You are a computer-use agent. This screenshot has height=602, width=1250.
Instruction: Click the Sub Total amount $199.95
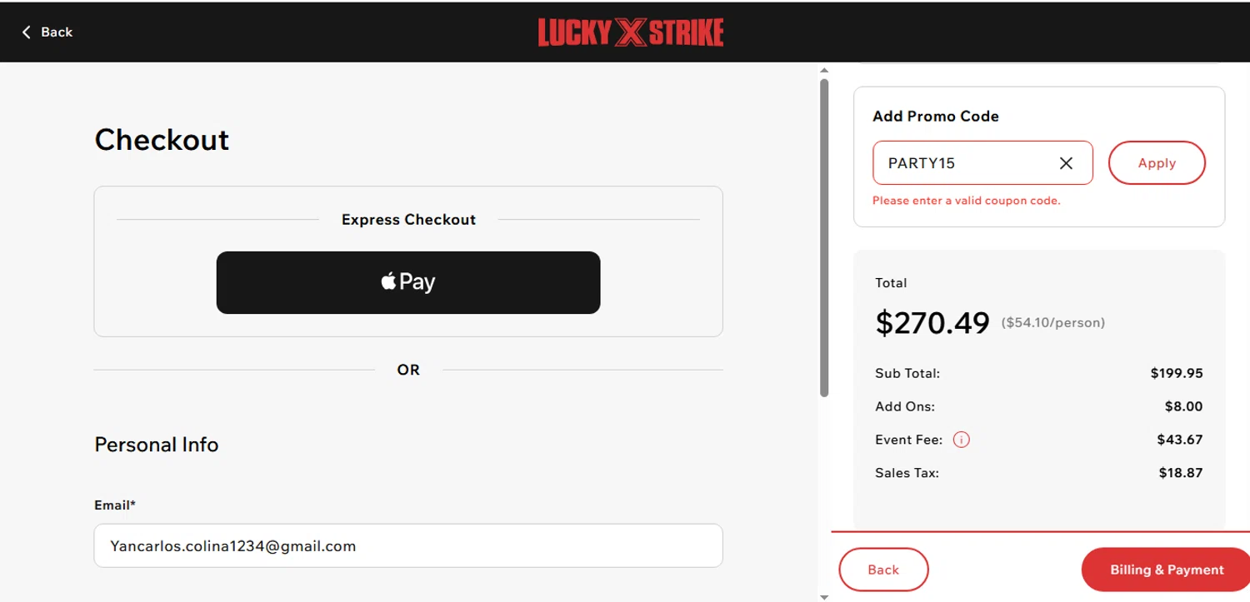pos(1177,374)
